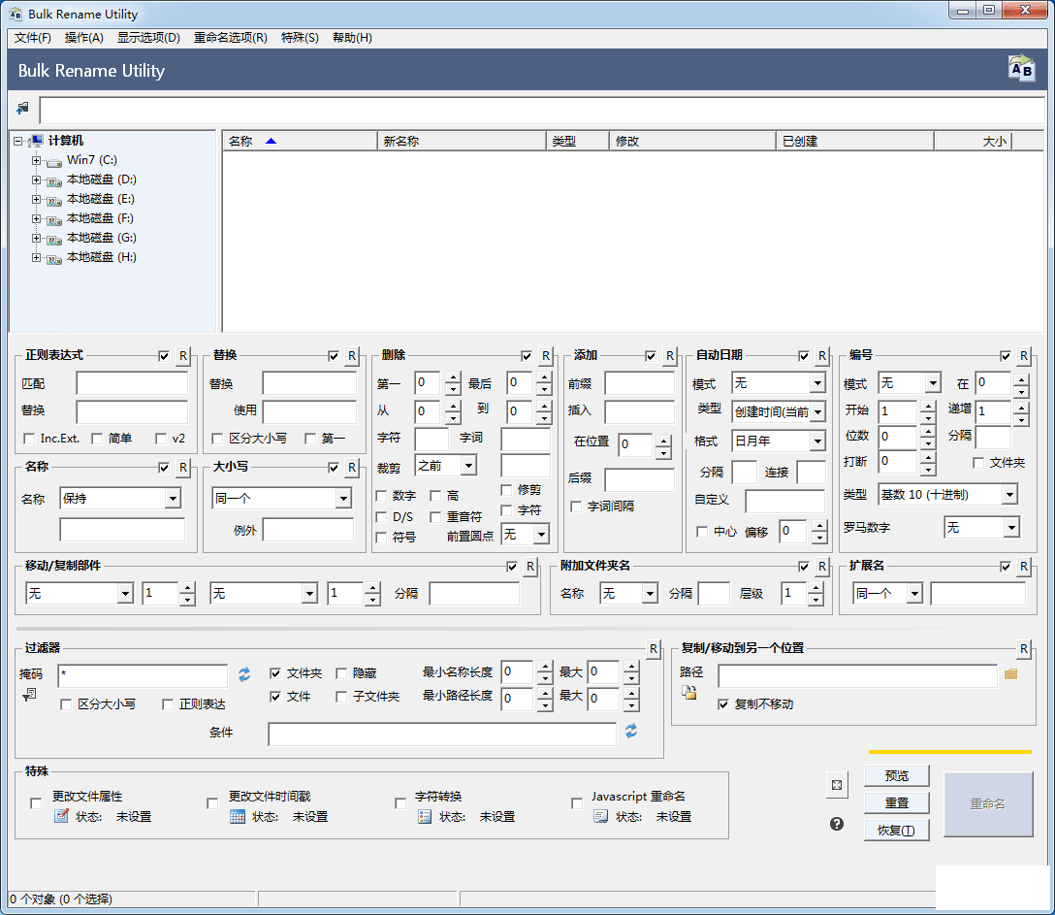
Task: Select 本地磁盘 (G:) in the tree
Action: coord(102,238)
